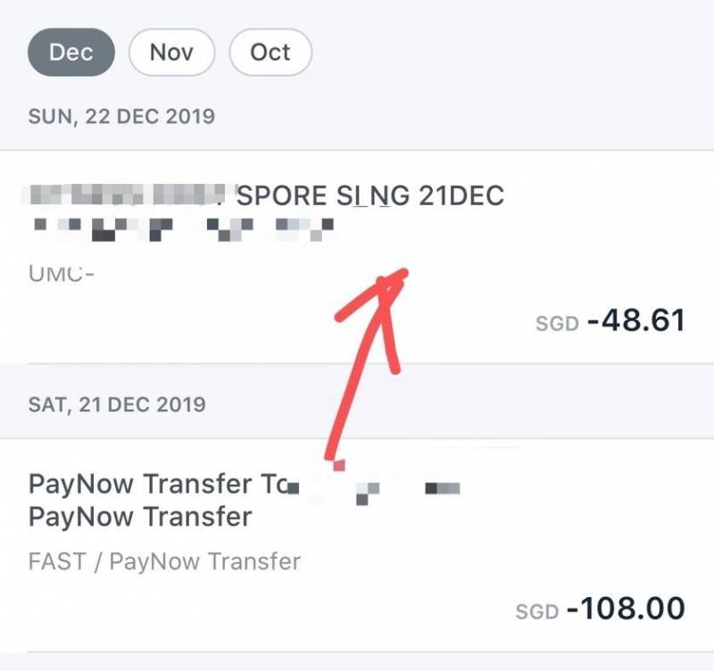Click the SUN, 22 DEC 2019 date header

pyautogui.click(x=122, y=116)
